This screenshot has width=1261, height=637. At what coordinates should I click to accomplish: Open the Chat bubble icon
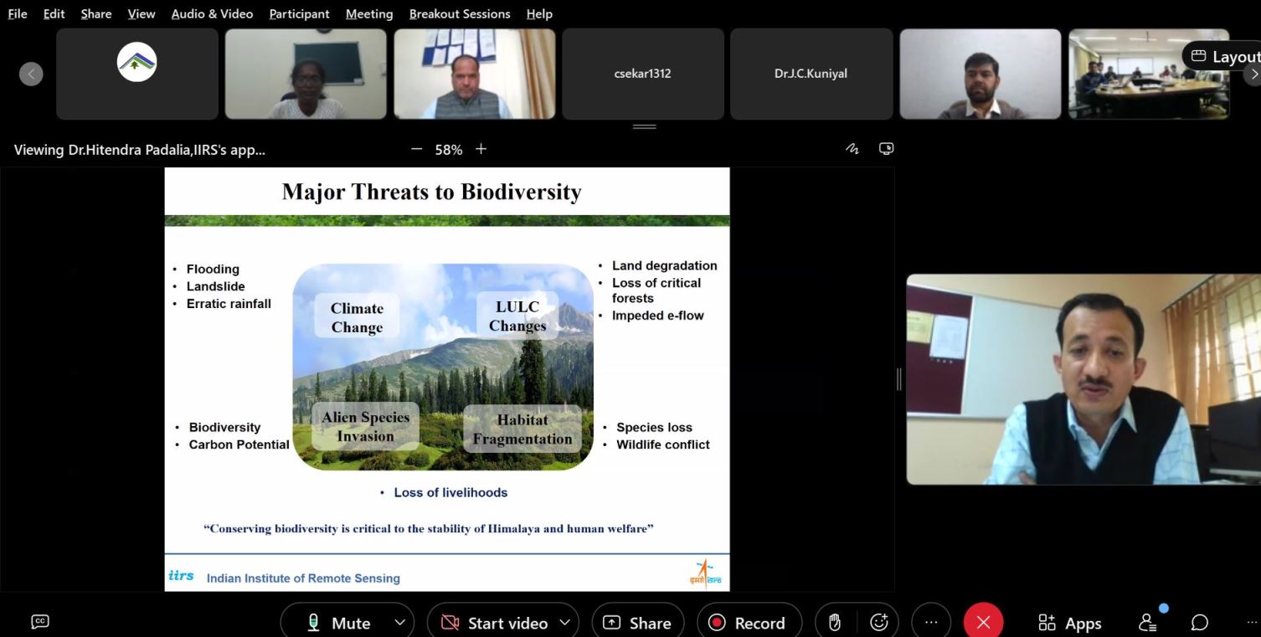(x=1199, y=623)
